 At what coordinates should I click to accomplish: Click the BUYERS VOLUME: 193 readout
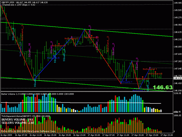coord(17,119)
